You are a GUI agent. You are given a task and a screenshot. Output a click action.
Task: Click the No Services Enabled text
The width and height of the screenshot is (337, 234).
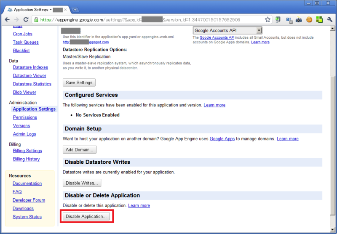(x=98, y=115)
